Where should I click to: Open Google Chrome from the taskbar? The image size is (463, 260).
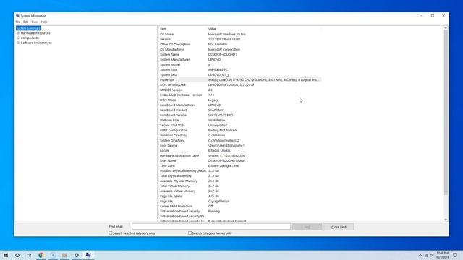41,255
